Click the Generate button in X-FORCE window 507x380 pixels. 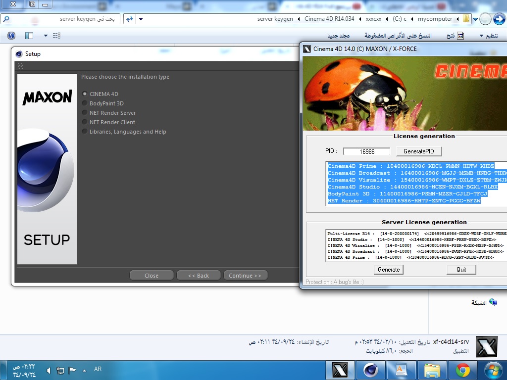coord(389,270)
